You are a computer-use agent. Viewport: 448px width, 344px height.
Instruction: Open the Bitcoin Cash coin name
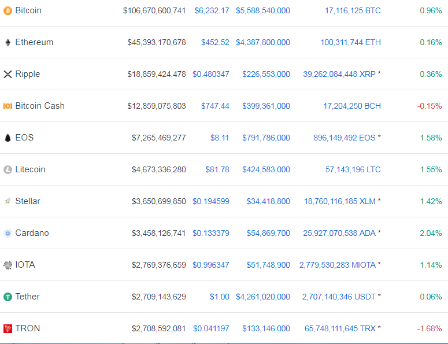[40, 106]
